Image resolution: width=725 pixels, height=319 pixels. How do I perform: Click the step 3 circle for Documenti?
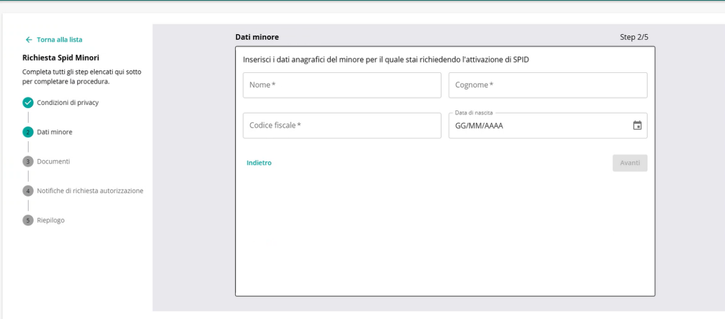[28, 161]
